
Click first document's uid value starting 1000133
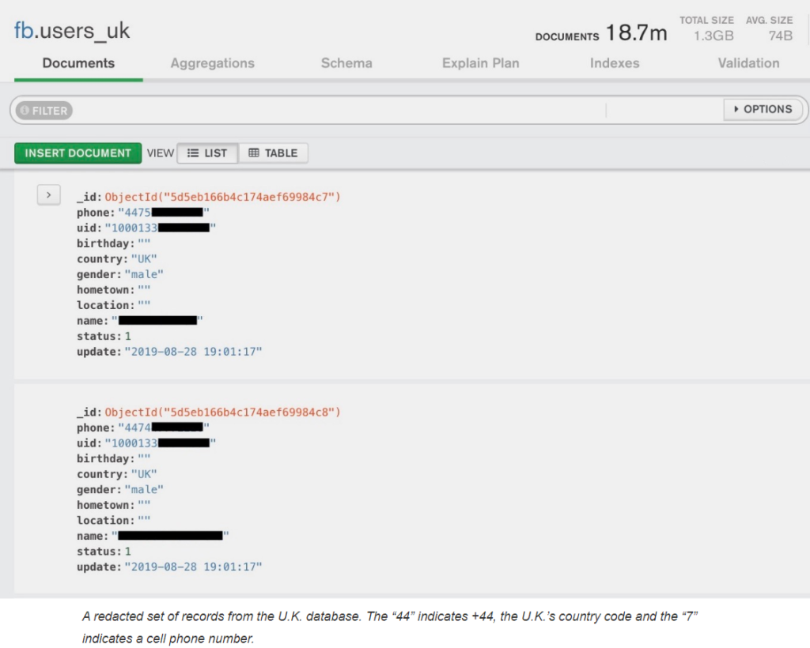[161, 228]
